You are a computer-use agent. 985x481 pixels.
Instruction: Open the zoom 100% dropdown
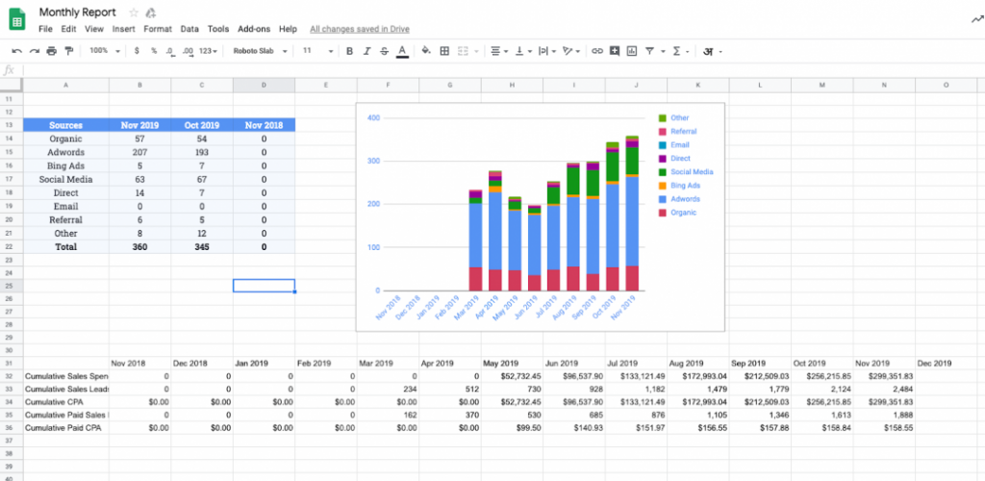coord(104,51)
